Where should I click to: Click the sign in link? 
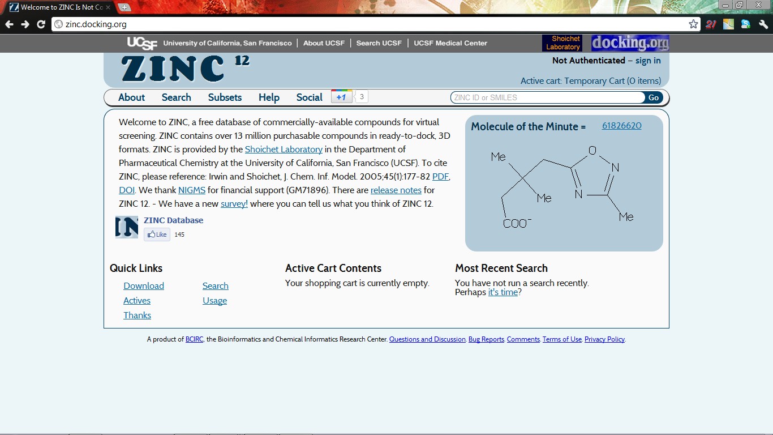pyautogui.click(x=648, y=61)
